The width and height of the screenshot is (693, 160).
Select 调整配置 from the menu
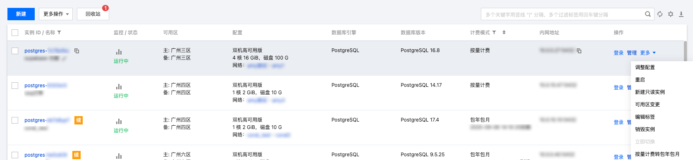[645, 67]
